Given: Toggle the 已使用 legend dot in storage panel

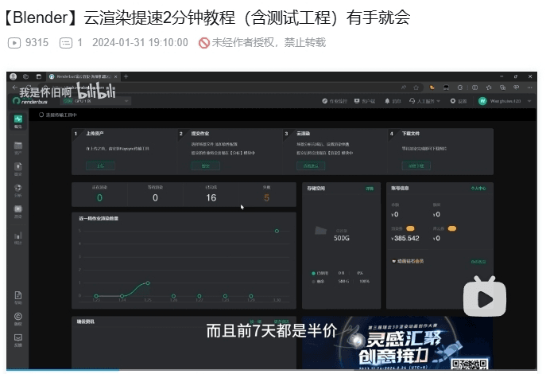Looking at the screenshot, I should point(313,273).
